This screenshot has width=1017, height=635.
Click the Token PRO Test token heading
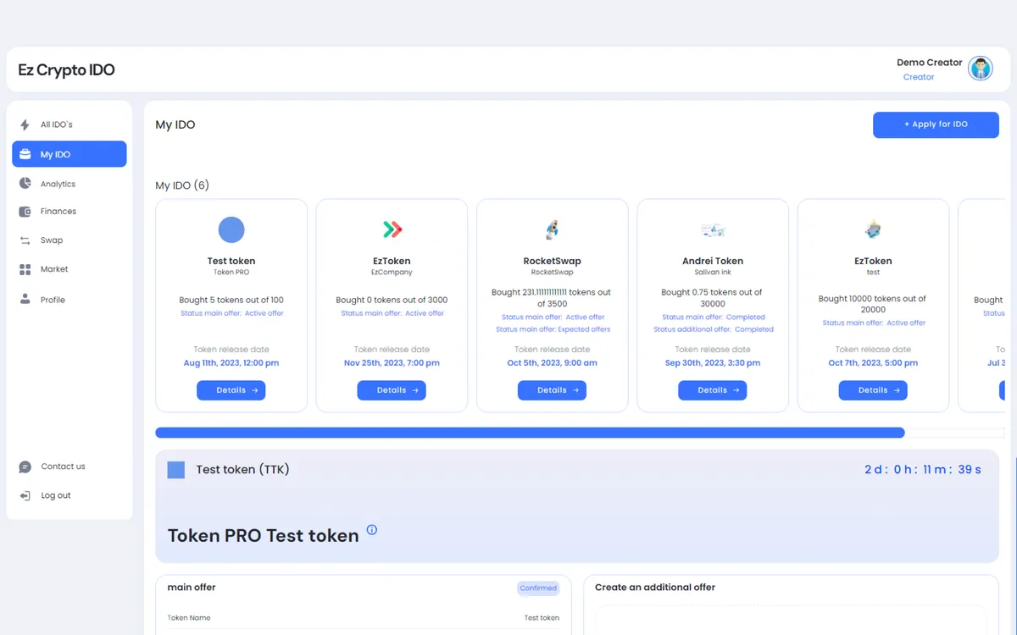click(264, 536)
